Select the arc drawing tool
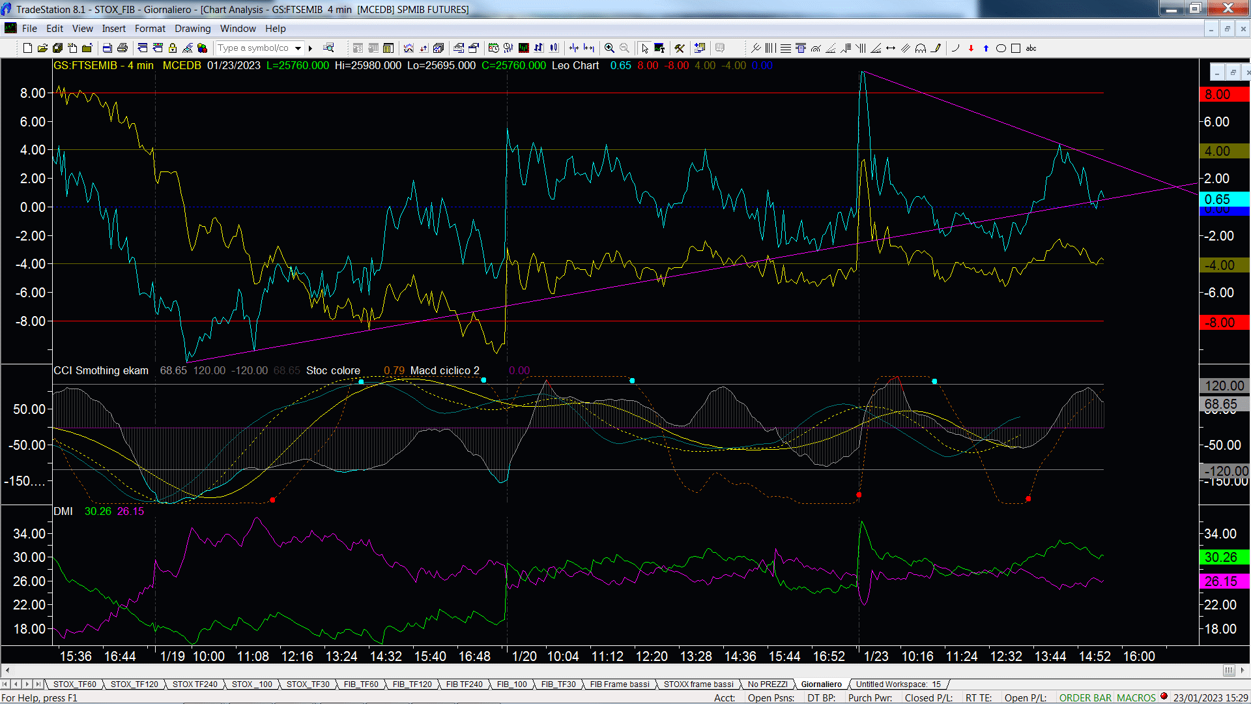Image resolution: width=1251 pixels, height=704 pixels. (x=955, y=48)
